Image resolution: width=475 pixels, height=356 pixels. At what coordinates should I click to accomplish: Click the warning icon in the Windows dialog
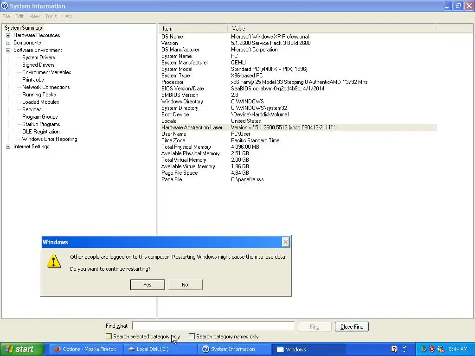point(54,261)
